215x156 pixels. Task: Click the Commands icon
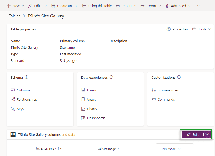pyautogui.click(x=154, y=99)
